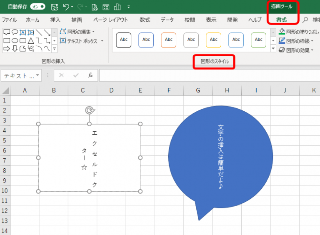The image size is (320, 235).
Task: Toggle the 自動保存 AutoSave switch
Action: point(37,7)
